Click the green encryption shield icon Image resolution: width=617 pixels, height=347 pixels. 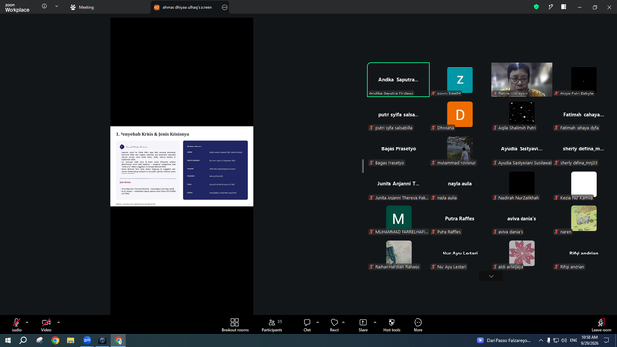tap(536, 7)
